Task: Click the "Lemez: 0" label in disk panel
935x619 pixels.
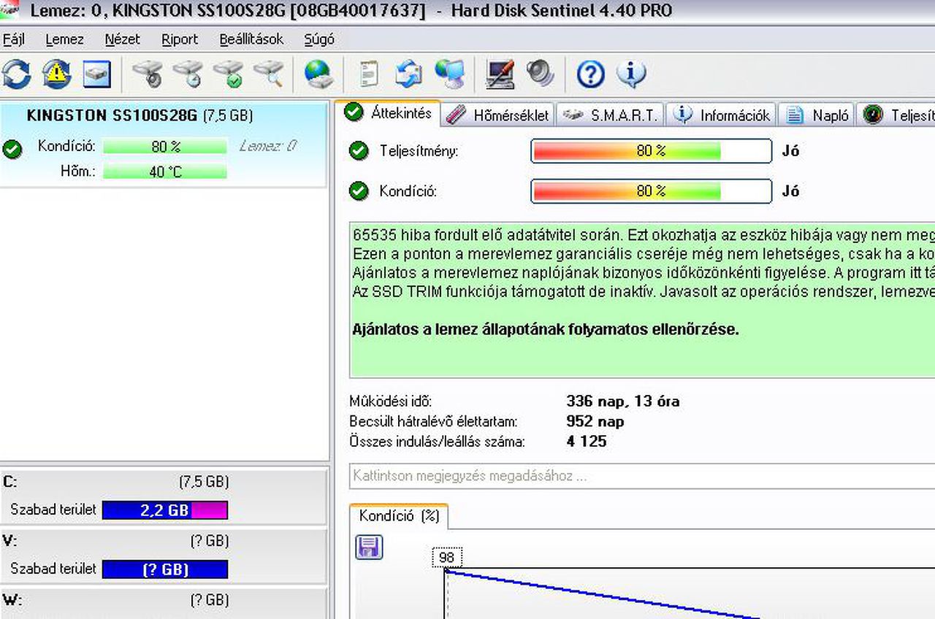Action: [267, 146]
